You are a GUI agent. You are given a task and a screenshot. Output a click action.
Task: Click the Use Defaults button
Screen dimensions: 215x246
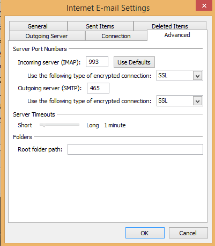coord(134,62)
